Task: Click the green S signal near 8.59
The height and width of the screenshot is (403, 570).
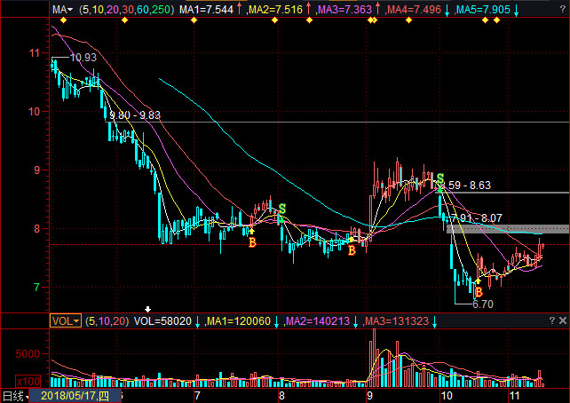Action: (439, 180)
